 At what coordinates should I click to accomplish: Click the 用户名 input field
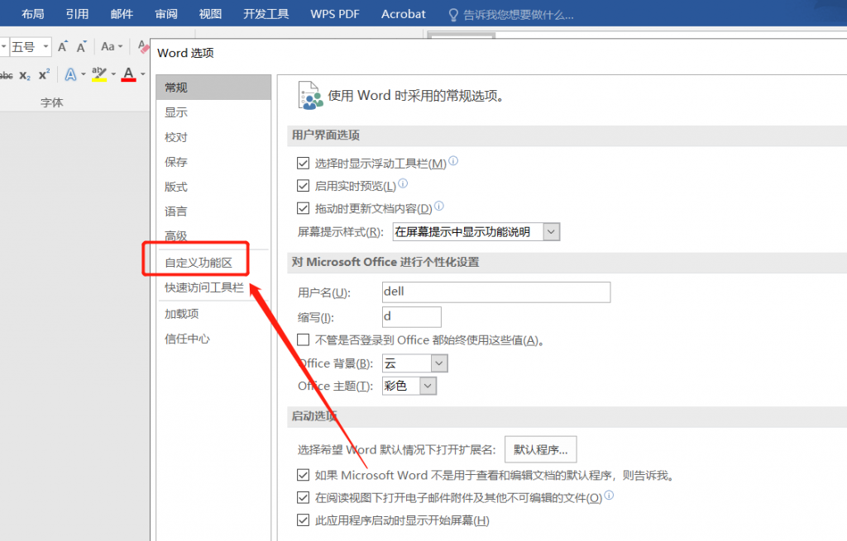pos(496,292)
